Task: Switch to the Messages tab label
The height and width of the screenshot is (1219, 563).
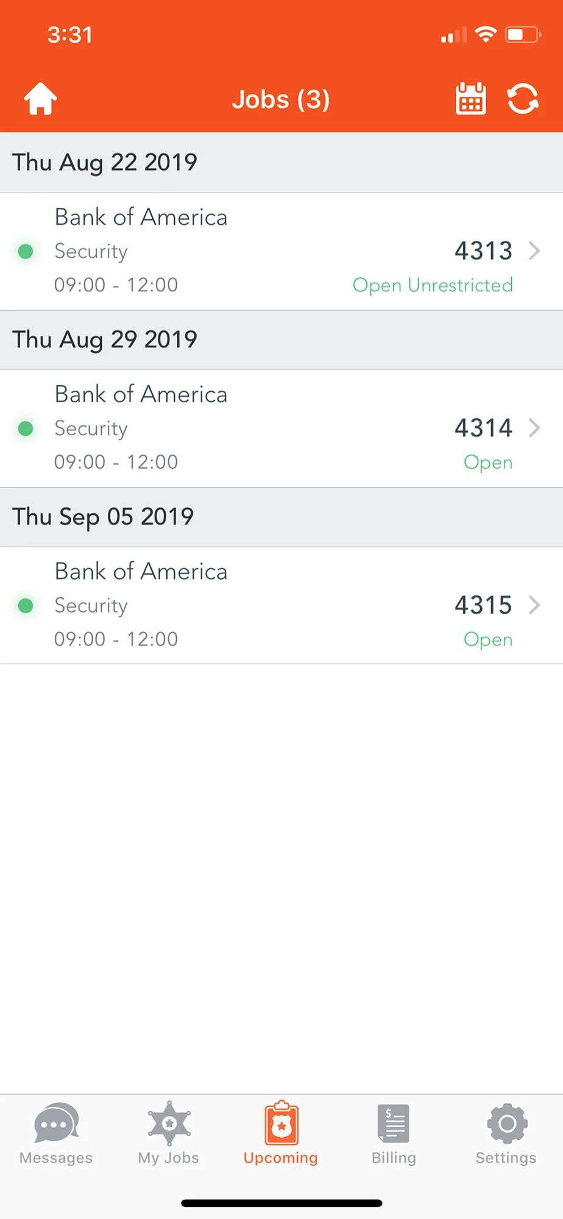Action: point(56,1158)
